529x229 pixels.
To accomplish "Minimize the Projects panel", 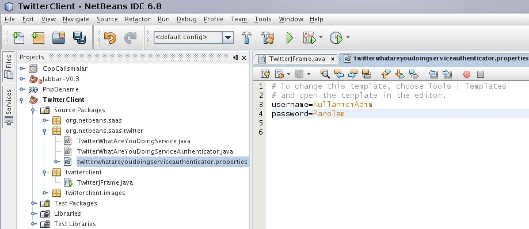I will point(235,58).
